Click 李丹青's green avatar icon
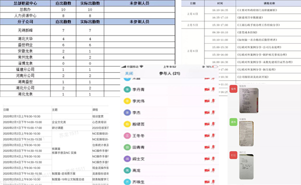Image resolution: width=301 pixels, height=185 pixels. point(127,89)
